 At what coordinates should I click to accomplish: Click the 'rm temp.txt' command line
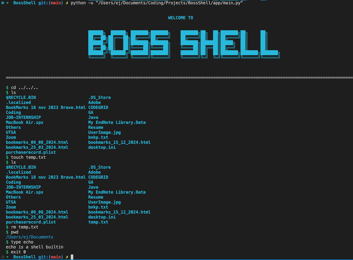point(22,227)
